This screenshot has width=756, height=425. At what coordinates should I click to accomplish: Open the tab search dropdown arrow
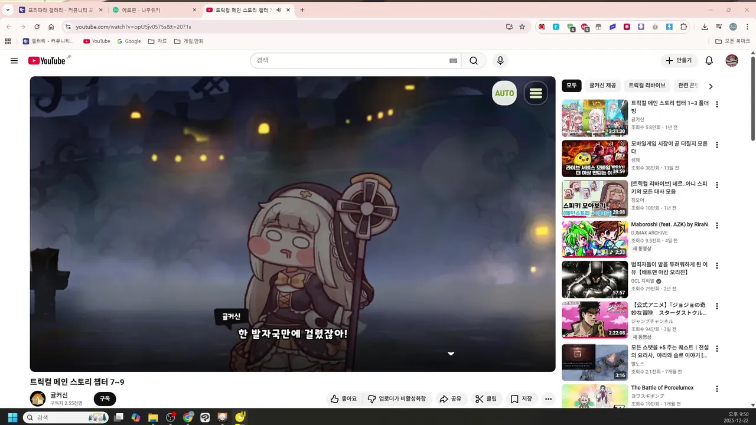(x=8, y=10)
